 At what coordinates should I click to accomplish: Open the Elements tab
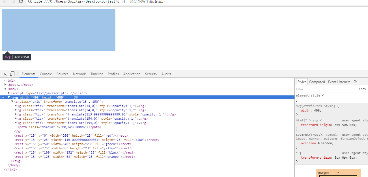(x=29, y=74)
